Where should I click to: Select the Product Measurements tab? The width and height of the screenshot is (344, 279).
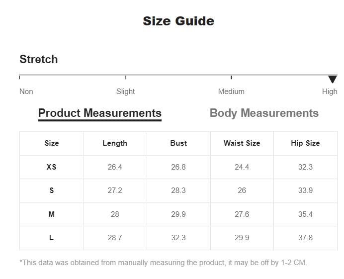(x=100, y=113)
